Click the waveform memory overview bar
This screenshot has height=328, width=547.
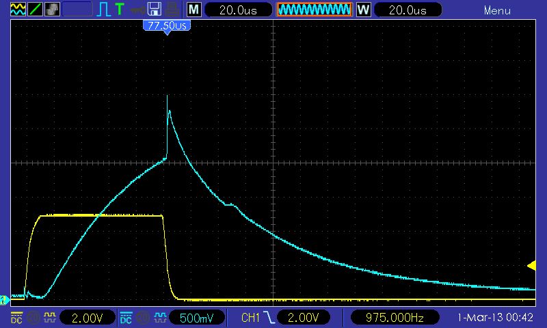pos(314,10)
